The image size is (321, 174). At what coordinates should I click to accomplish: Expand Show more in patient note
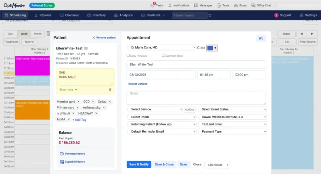pyautogui.click(x=68, y=90)
